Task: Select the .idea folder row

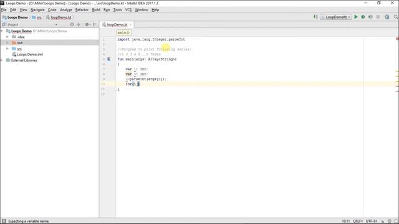Action: [x=50, y=37]
